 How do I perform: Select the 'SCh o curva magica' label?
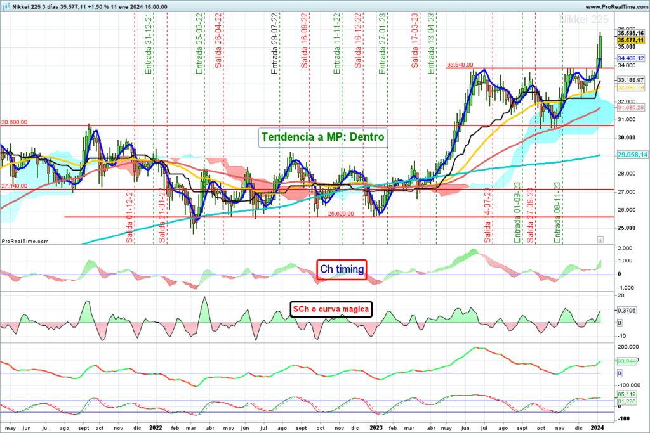331,309
